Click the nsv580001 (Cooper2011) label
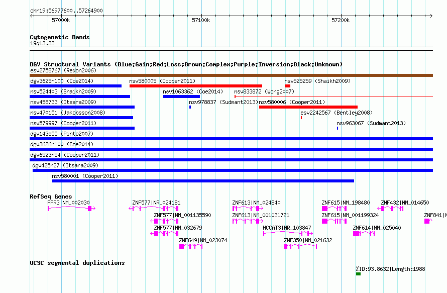Image resolution: width=447 pixels, height=293 pixels. pyautogui.click(x=85, y=176)
